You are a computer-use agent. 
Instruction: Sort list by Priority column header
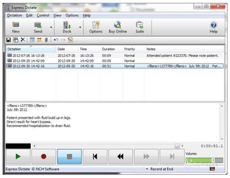(133, 49)
